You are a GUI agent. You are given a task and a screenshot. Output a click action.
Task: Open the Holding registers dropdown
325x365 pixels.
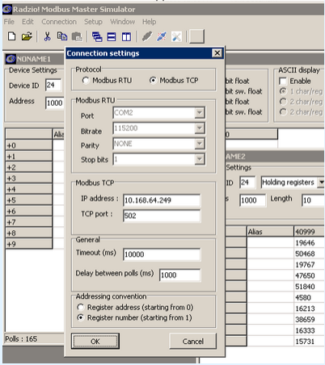(x=321, y=182)
